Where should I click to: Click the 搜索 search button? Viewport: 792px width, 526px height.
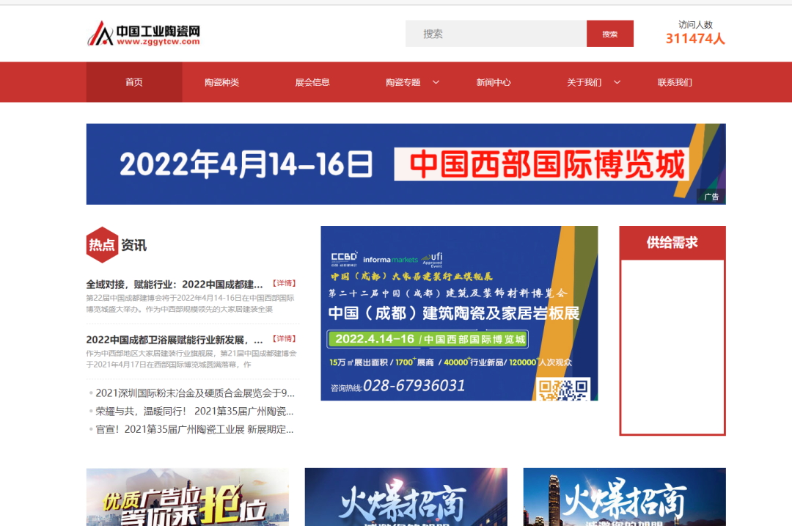(x=609, y=33)
